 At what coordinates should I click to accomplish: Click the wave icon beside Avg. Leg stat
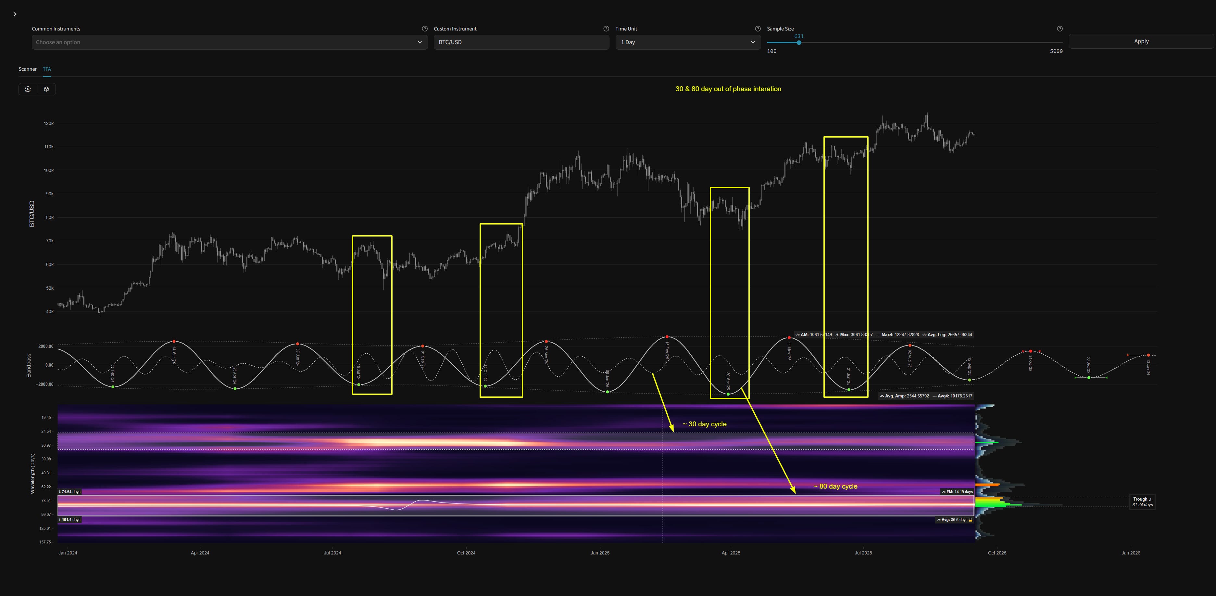pos(925,335)
